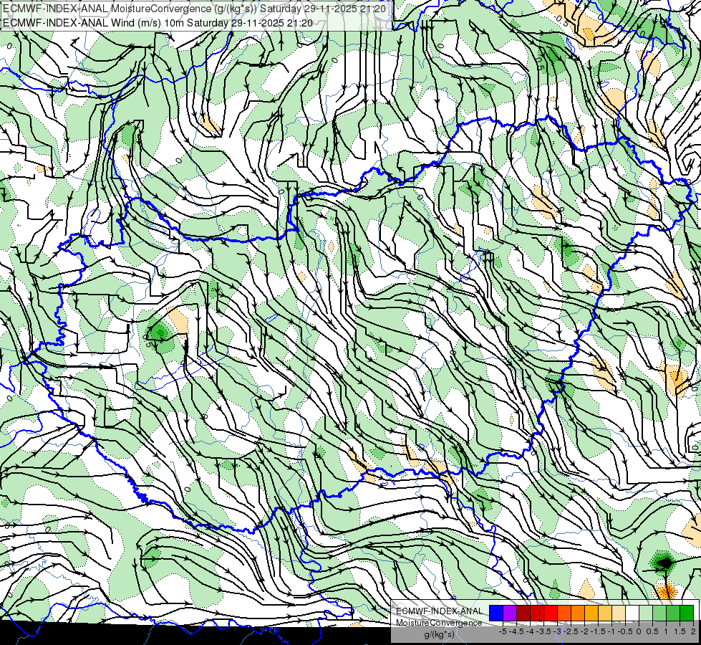Click the '-2.5' legend tick value
Screen dimensions: 701x645
(570, 631)
